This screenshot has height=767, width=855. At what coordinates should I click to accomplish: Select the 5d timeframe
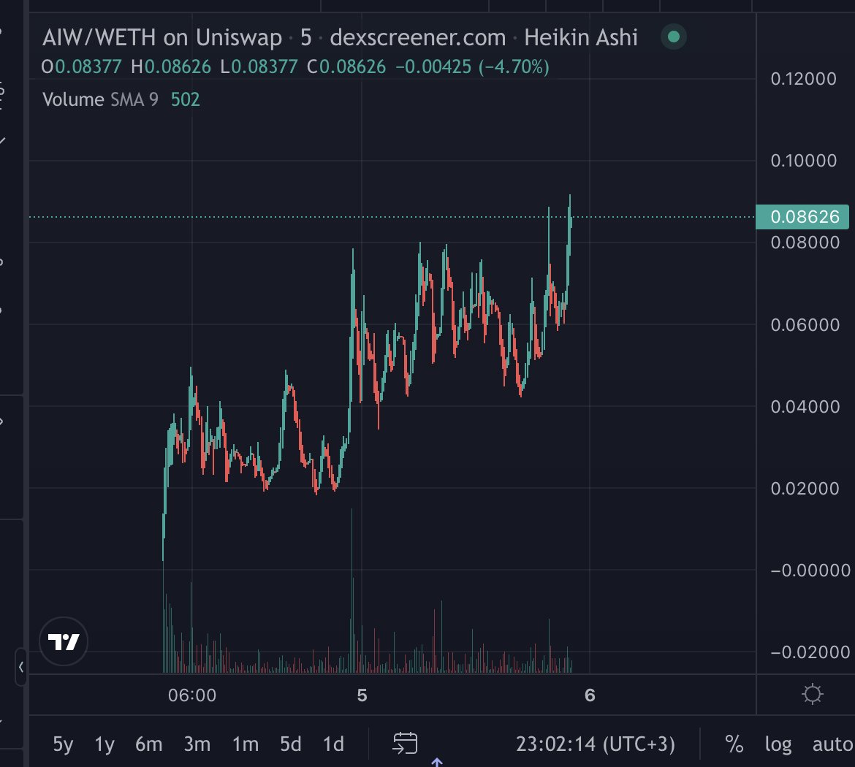291,744
